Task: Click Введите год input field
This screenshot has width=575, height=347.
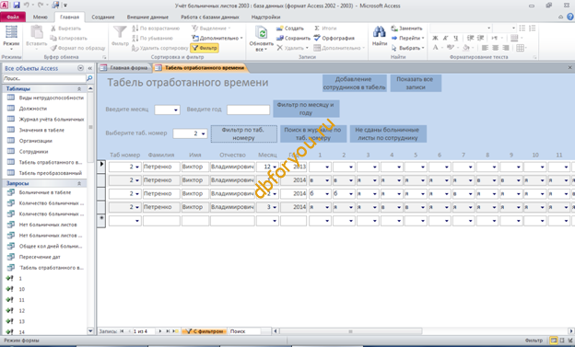Action: pos(248,110)
